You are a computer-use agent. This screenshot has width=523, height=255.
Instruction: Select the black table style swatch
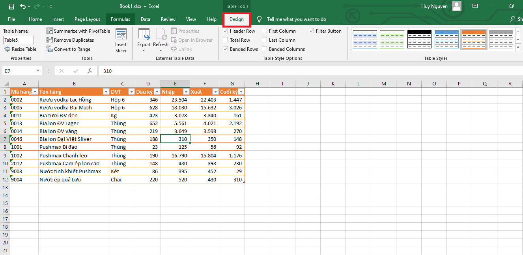point(420,39)
